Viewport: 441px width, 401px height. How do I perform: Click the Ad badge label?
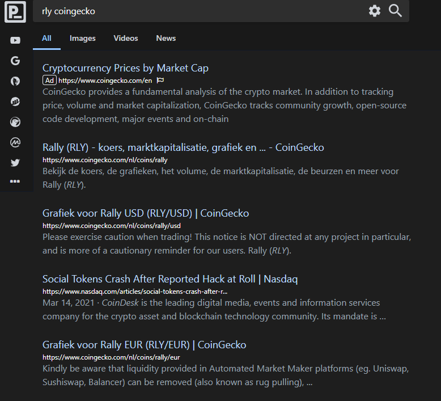click(x=49, y=81)
